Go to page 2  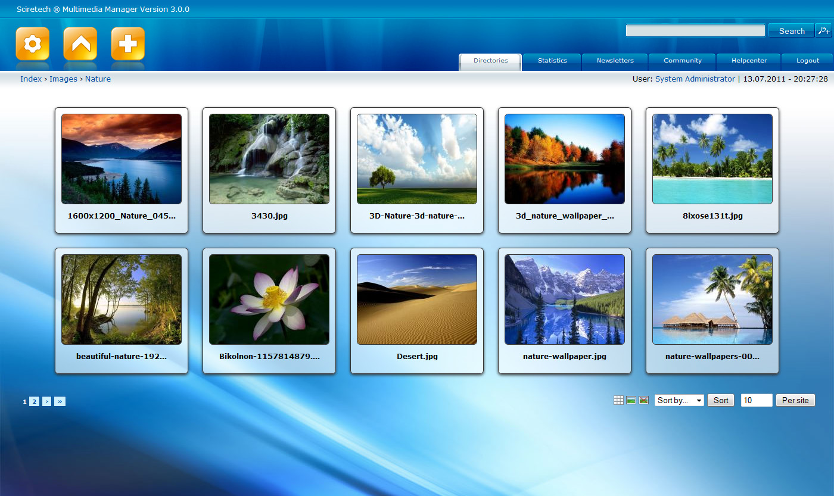(35, 401)
